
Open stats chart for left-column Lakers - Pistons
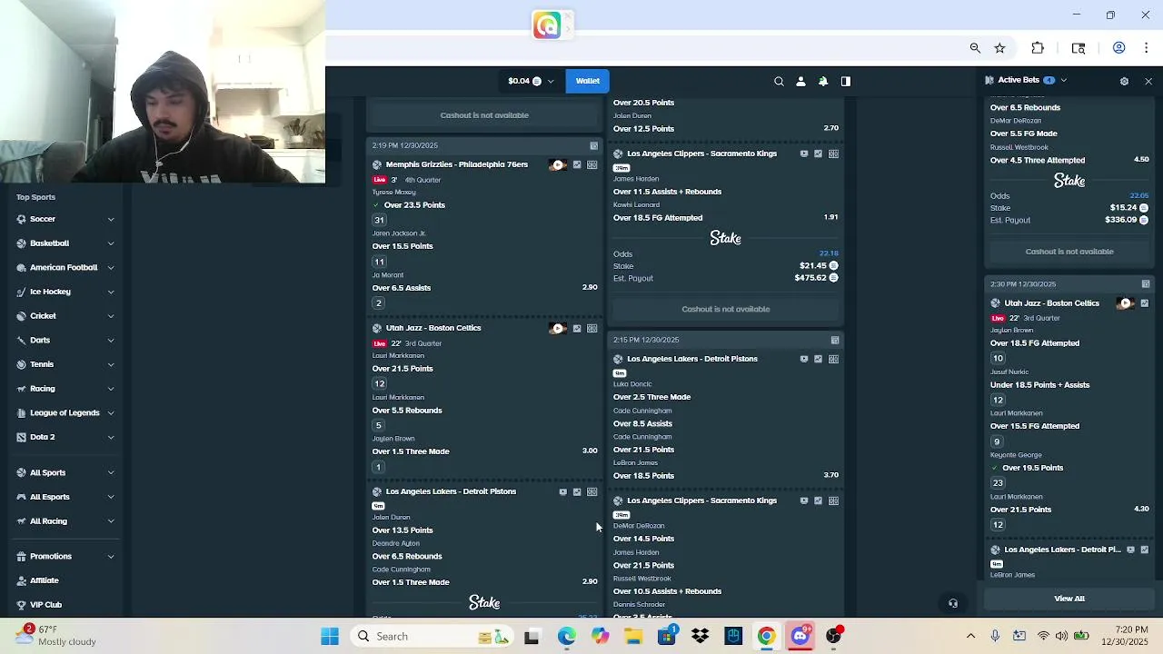point(577,491)
